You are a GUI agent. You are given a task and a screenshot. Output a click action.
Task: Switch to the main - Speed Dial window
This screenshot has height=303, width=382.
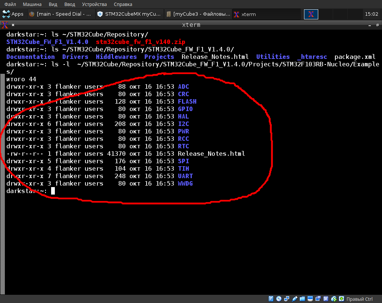click(61, 14)
